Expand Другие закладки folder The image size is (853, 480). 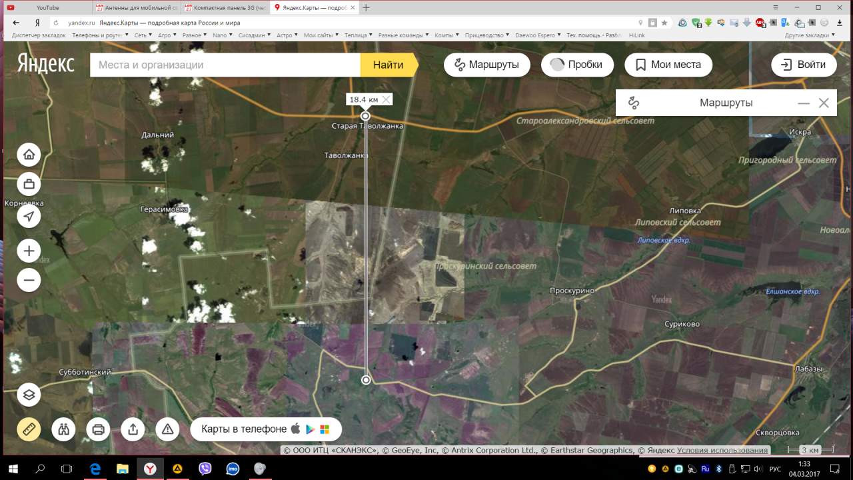pyautogui.click(x=809, y=35)
